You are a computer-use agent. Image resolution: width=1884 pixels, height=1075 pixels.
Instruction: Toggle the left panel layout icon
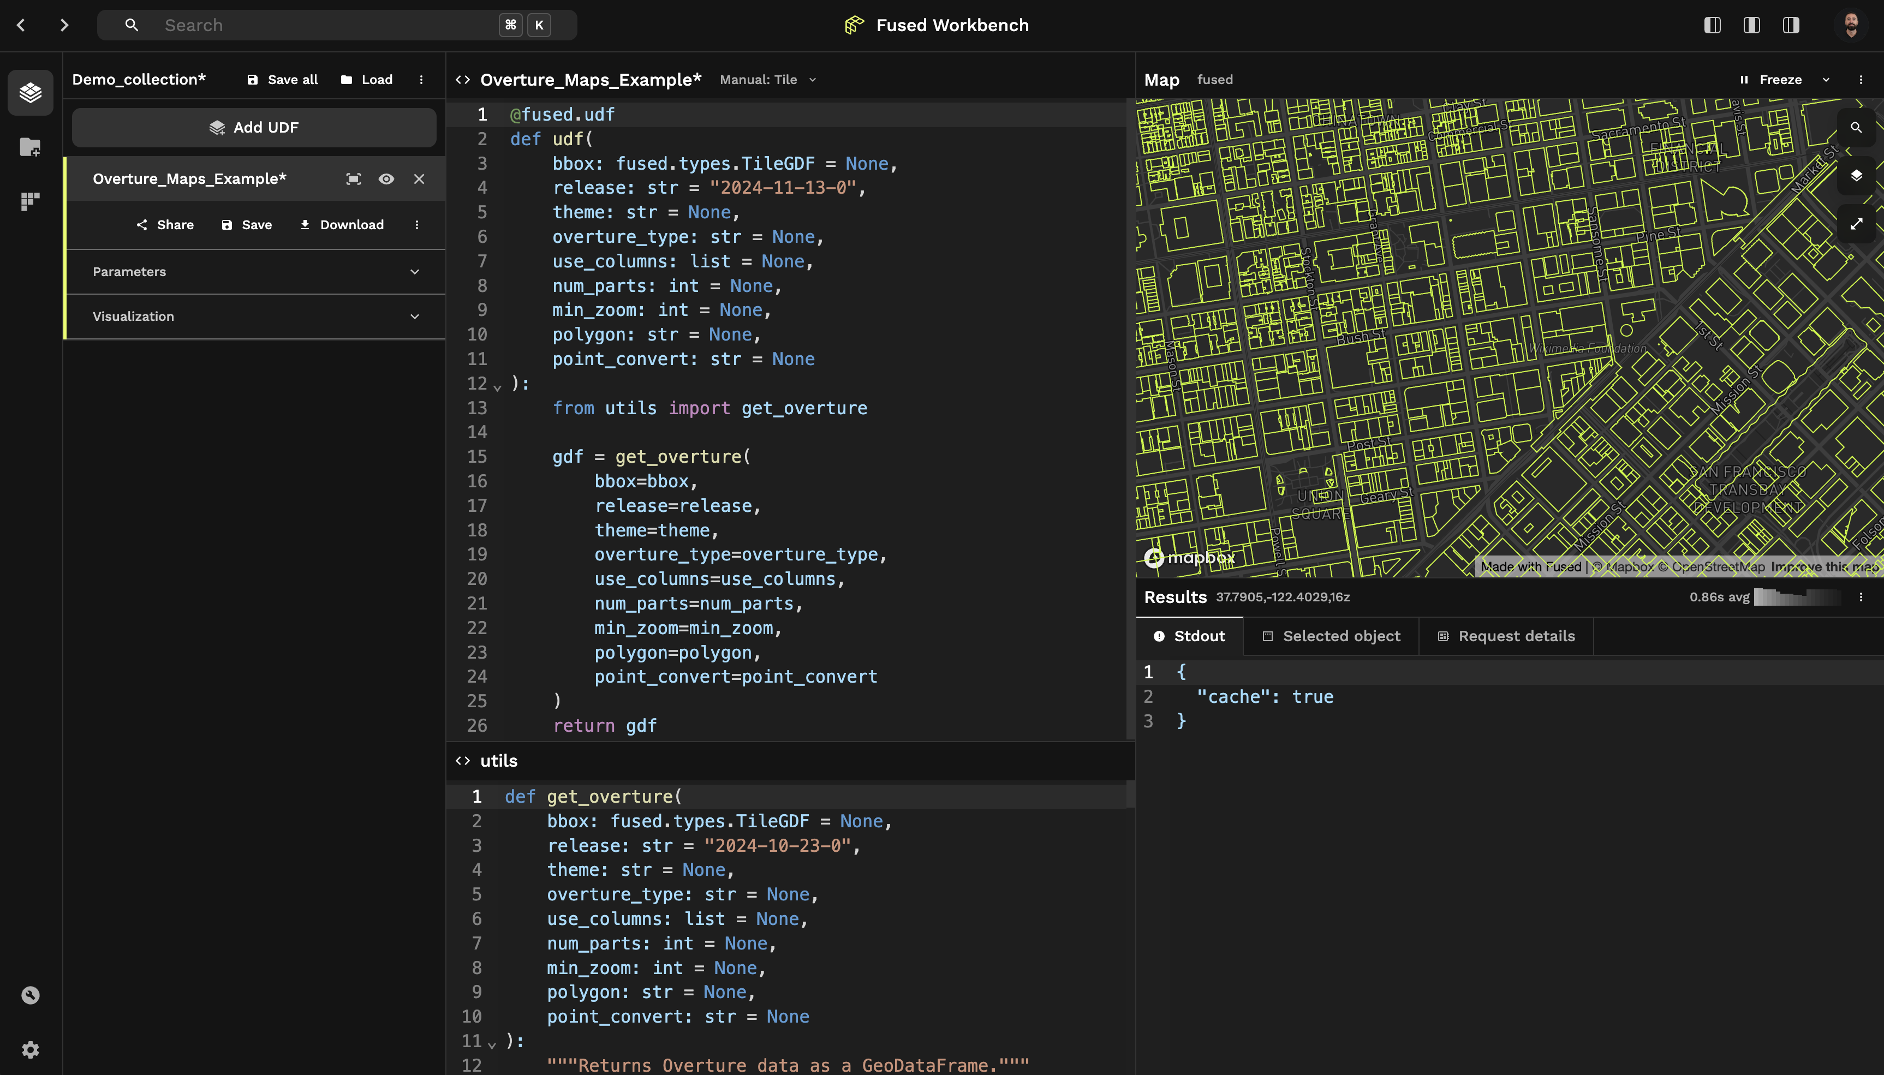point(1712,25)
